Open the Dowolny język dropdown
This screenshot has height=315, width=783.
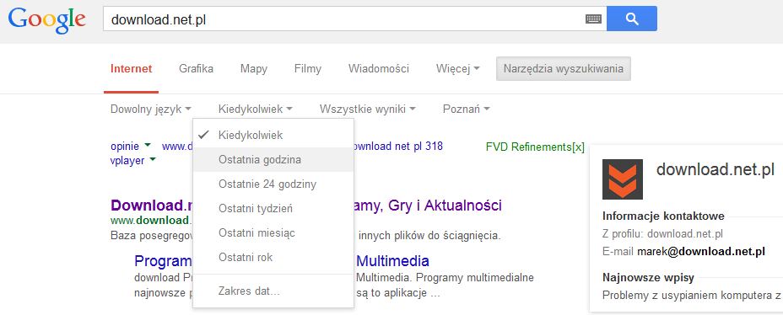click(x=151, y=109)
